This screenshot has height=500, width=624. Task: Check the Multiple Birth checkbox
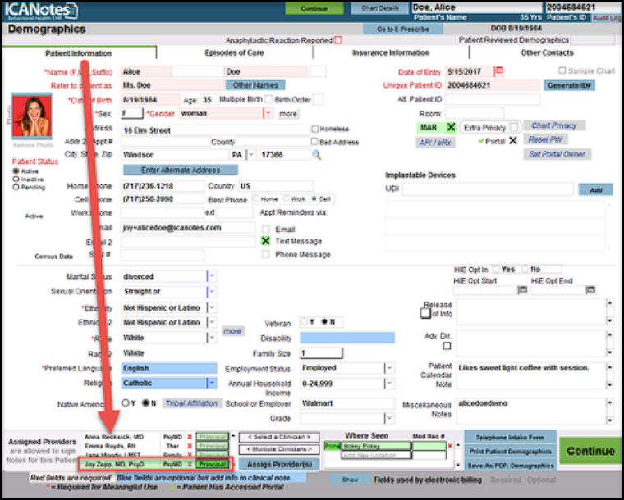coord(268,99)
